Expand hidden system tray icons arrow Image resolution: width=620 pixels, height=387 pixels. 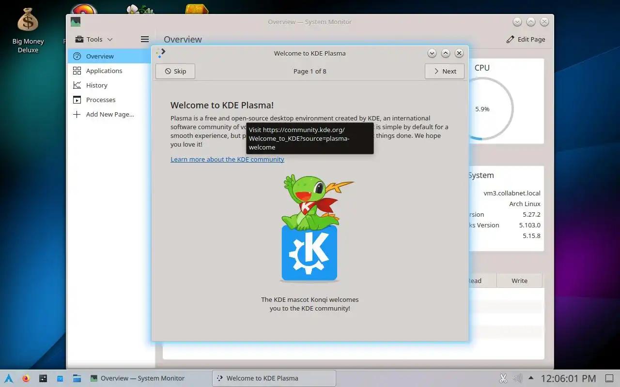click(x=531, y=378)
